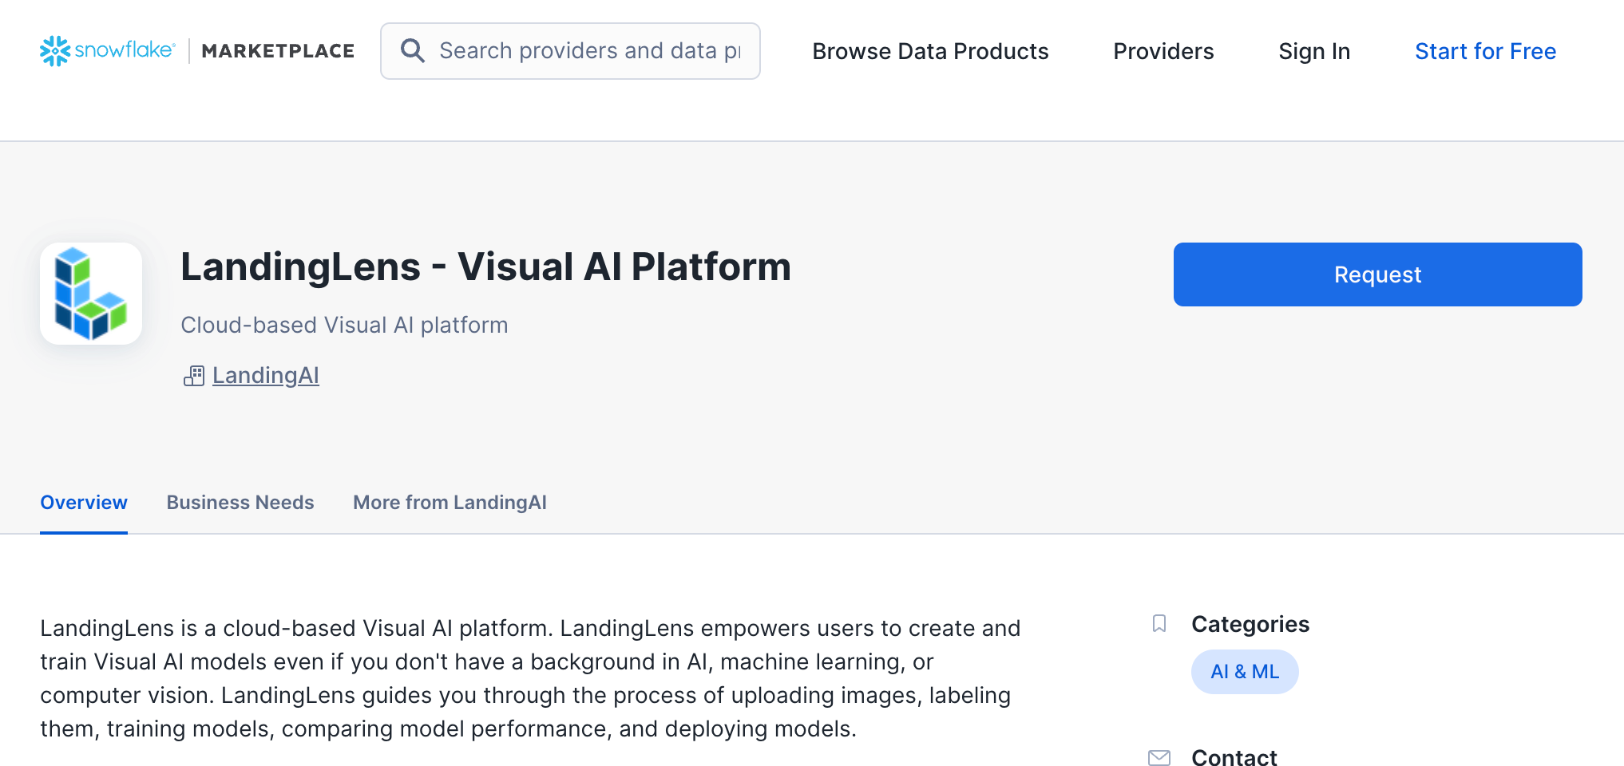The image size is (1624, 766).
Task: Select the Overview tab
Action: click(84, 502)
